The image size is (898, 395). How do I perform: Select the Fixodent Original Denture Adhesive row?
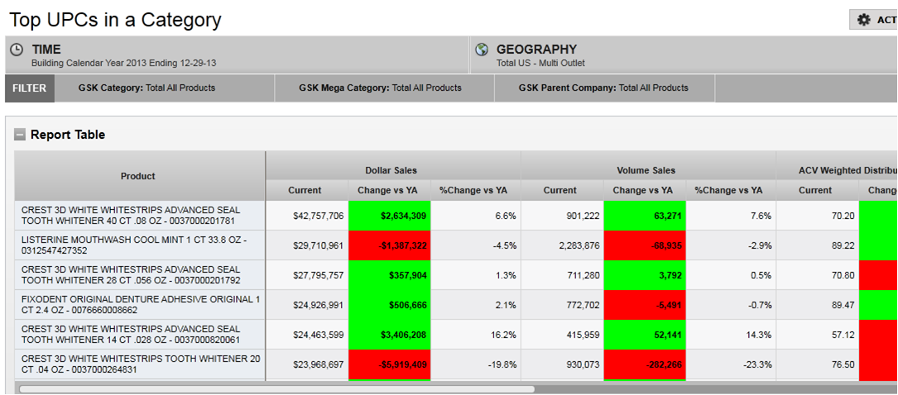(x=139, y=305)
